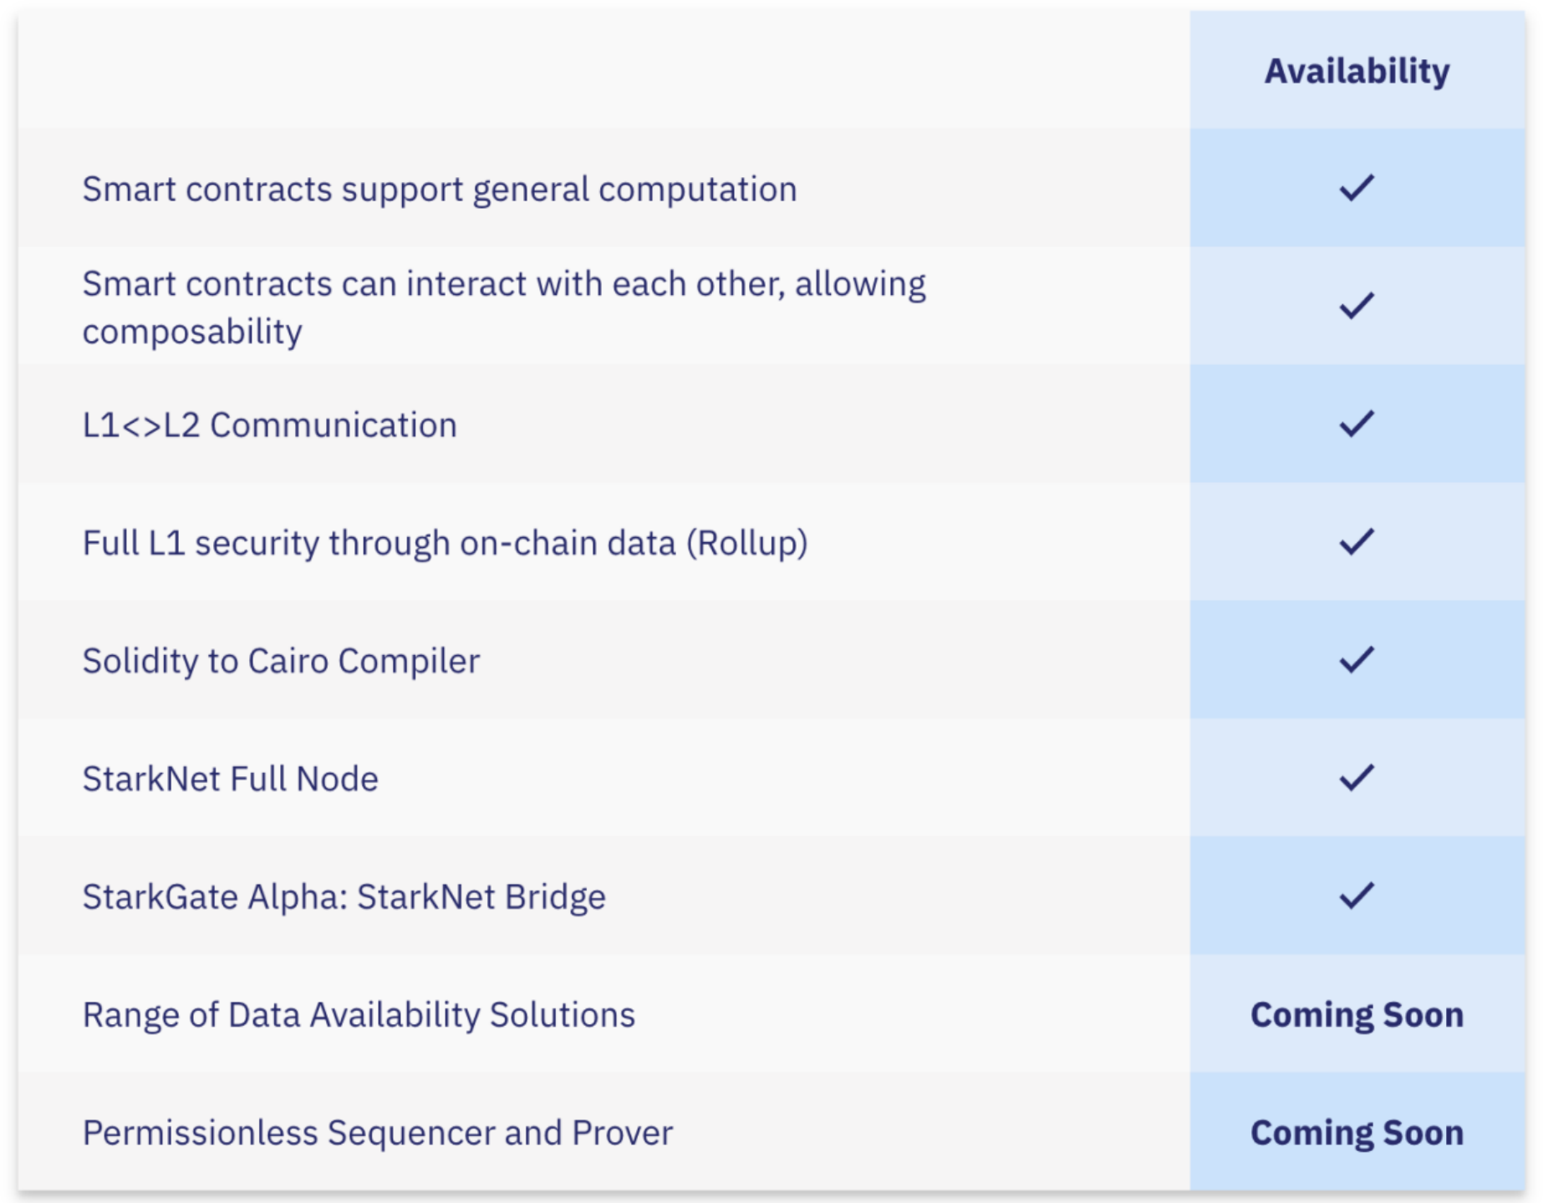Click 'StarkGate Alpha: StarkNet Bridge' label
This screenshot has width=1543, height=1203.
coord(344,897)
